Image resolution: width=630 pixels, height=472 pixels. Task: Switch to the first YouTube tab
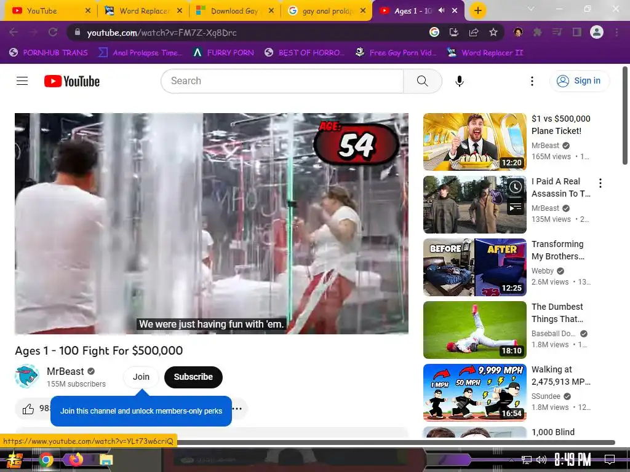tap(50, 11)
